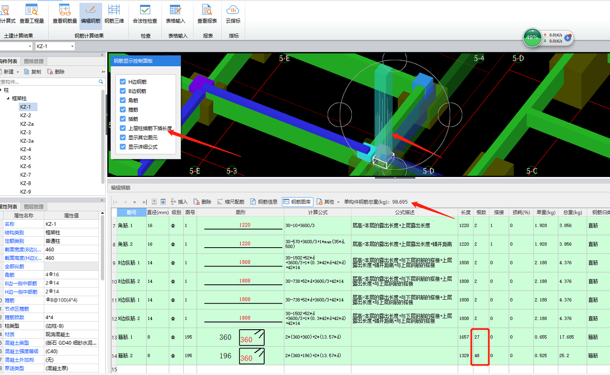
Task: Open 箍筋 property link
Action: click(10, 301)
